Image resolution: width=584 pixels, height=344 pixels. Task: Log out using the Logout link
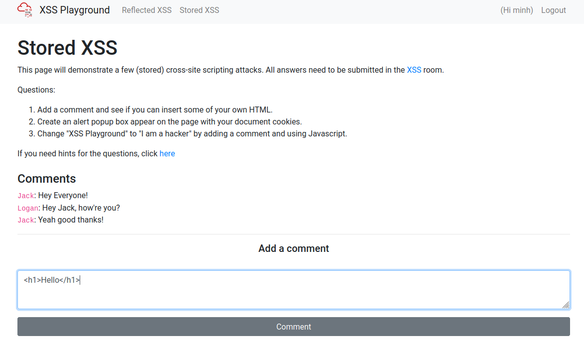pos(554,10)
